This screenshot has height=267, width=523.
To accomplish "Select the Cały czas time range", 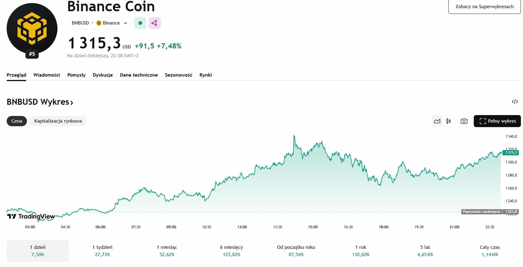I will (490, 251).
